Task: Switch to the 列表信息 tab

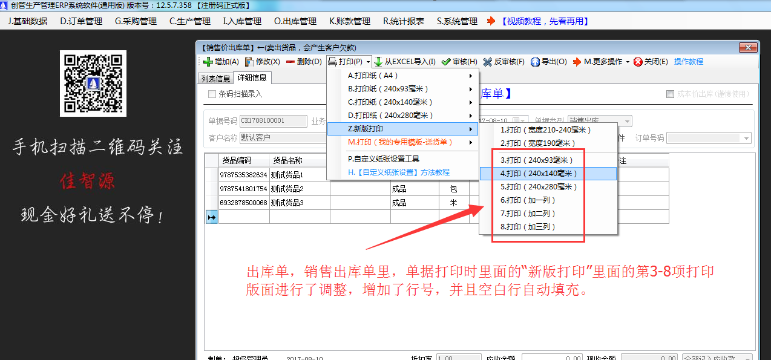Action: 216,79
